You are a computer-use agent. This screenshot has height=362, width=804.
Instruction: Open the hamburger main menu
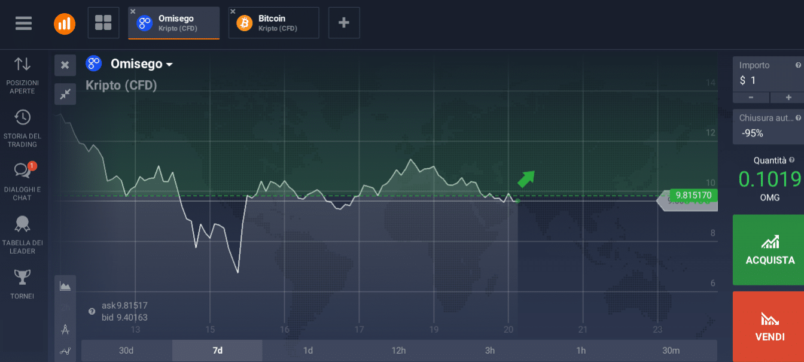[x=24, y=23]
